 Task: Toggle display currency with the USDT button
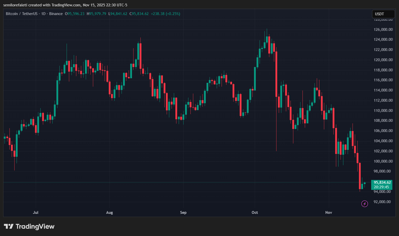point(383,14)
